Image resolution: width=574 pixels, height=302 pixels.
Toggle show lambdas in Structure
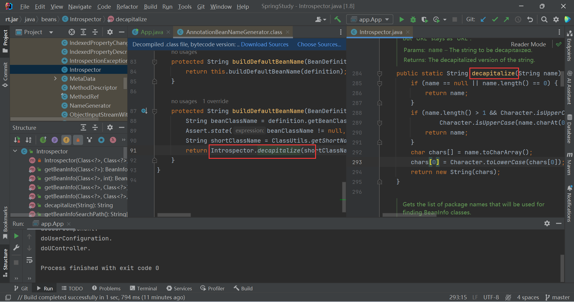tap(113, 140)
